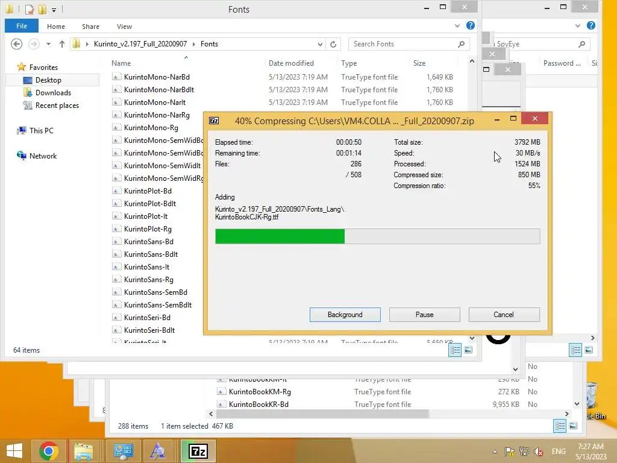Expand breadcrumb arrow after Kurinto folder
617x463 pixels.
193,44
